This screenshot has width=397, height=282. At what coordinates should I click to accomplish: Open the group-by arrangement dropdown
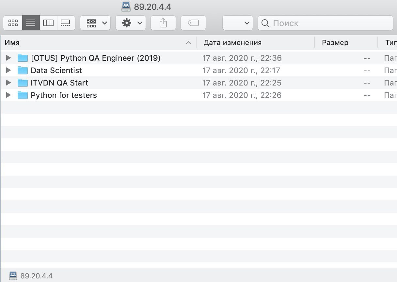pos(95,23)
